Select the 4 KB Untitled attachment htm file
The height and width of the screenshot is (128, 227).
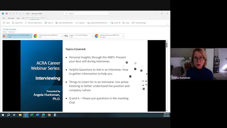pyautogui.click(x=47, y=36)
